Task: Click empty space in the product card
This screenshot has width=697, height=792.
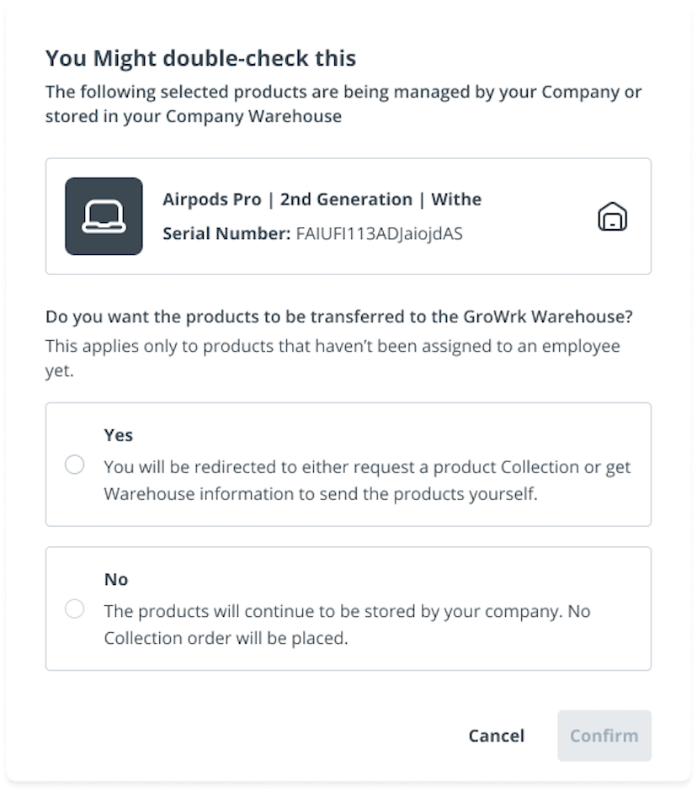Action: (539, 252)
